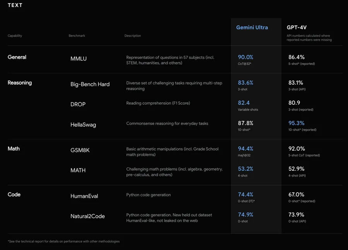This screenshot has width=348, height=250.
Task: Select the MATH benchmark row
Action: pyautogui.click(x=78, y=170)
